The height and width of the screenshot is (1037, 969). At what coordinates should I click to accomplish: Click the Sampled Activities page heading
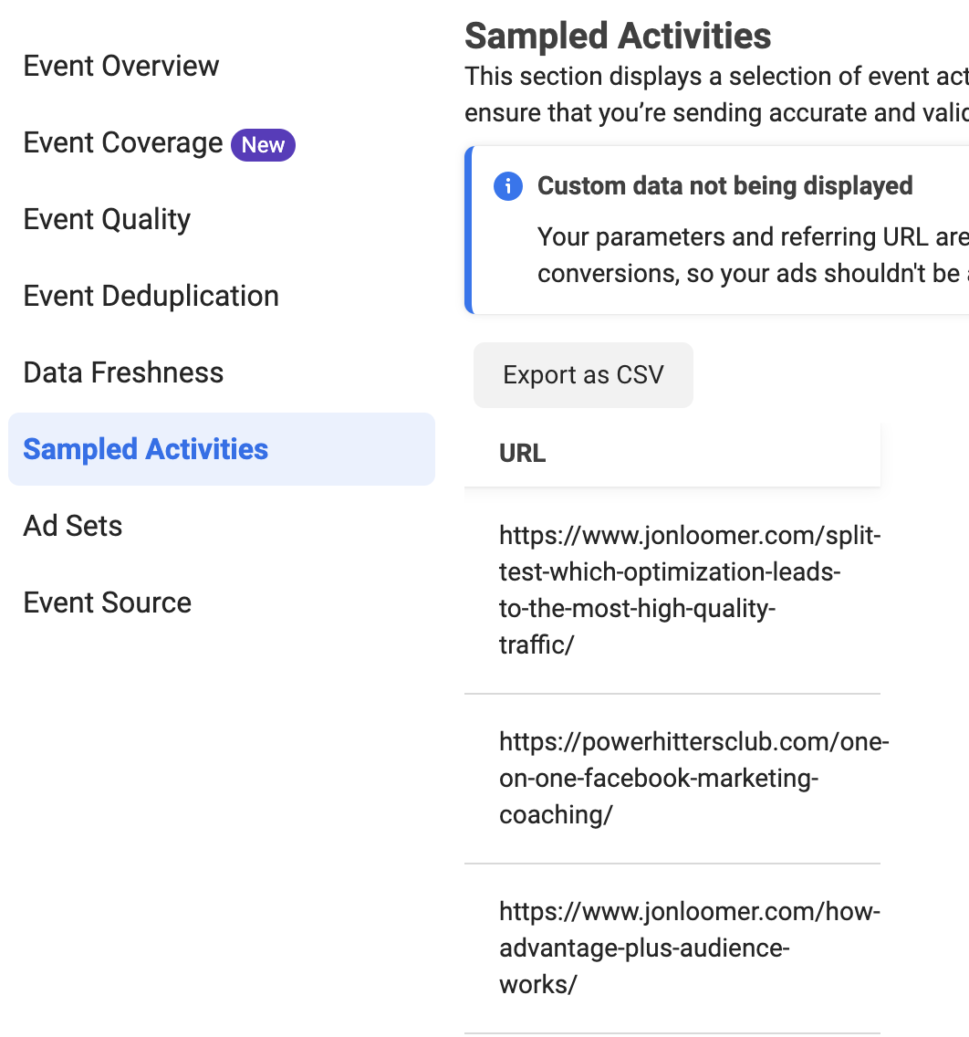point(618,36)
